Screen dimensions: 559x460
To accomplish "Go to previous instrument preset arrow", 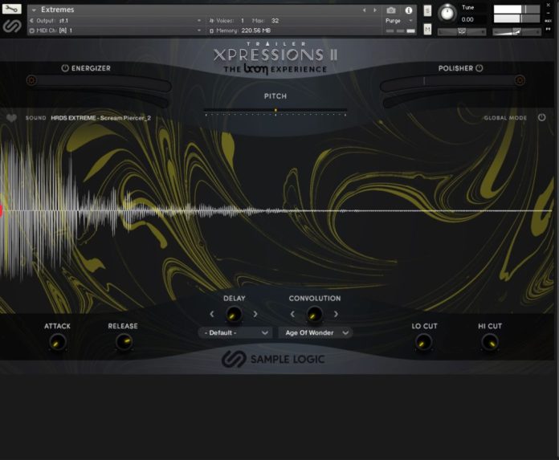I will coord(364,10).
